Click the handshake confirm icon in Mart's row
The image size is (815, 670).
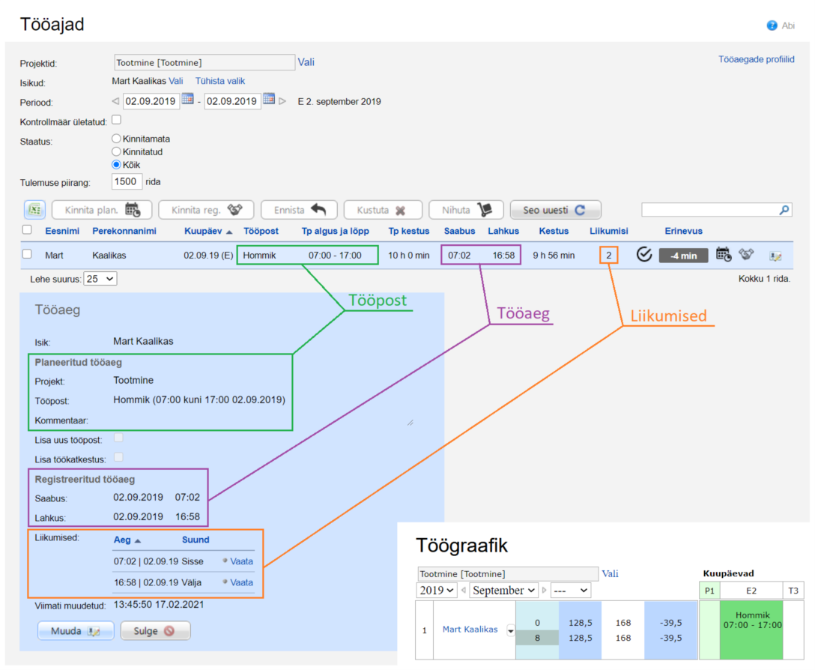(x=746, y=255)
